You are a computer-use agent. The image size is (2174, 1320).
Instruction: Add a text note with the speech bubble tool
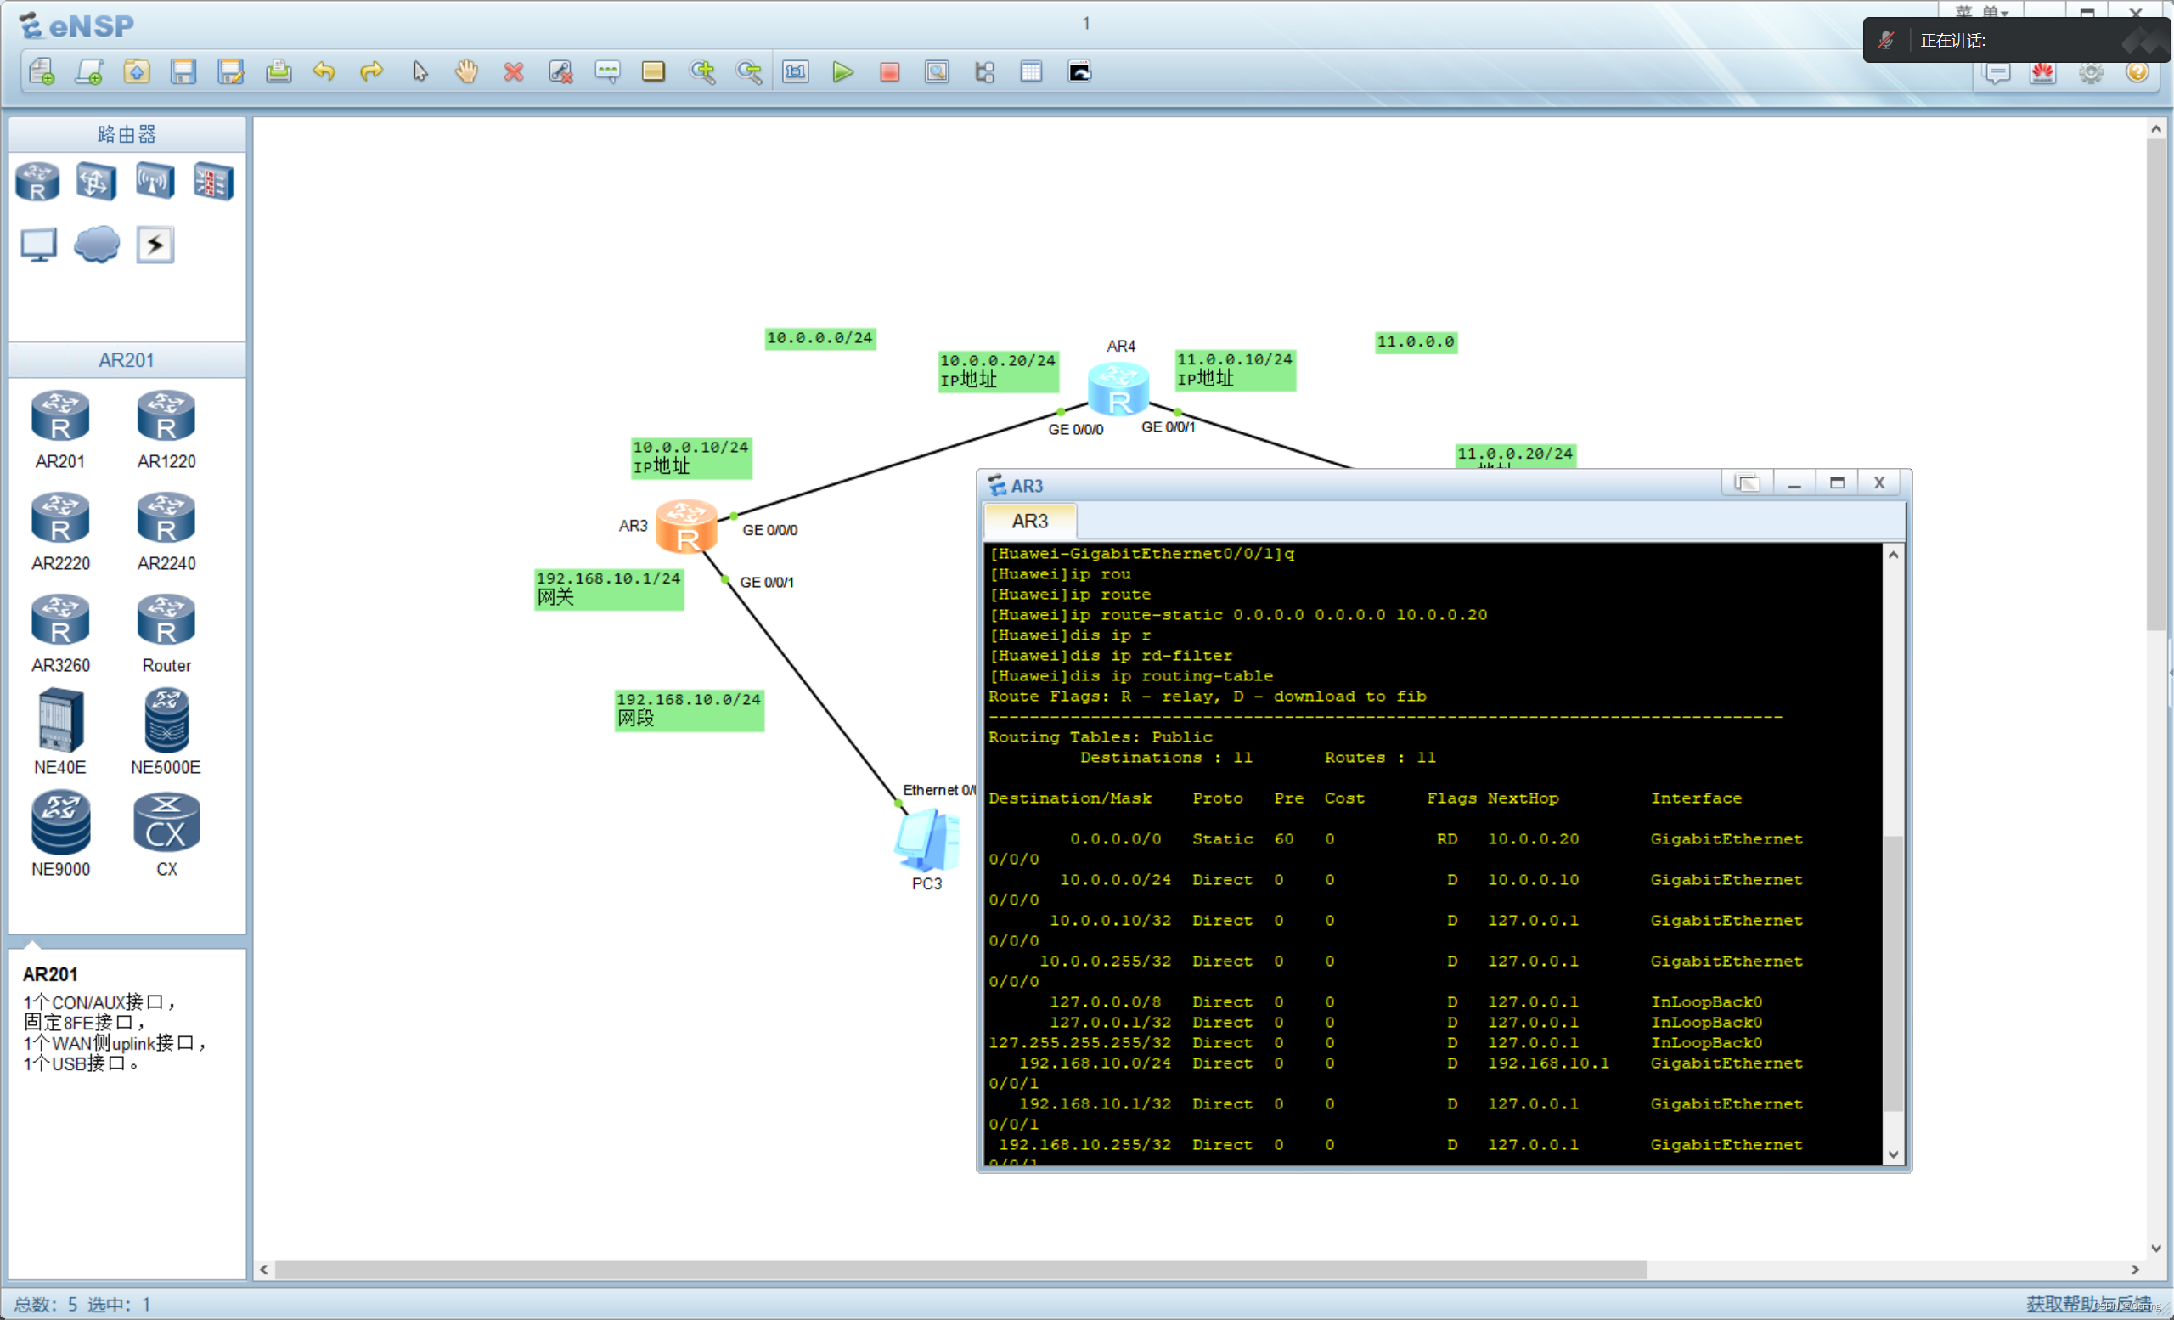607,71
